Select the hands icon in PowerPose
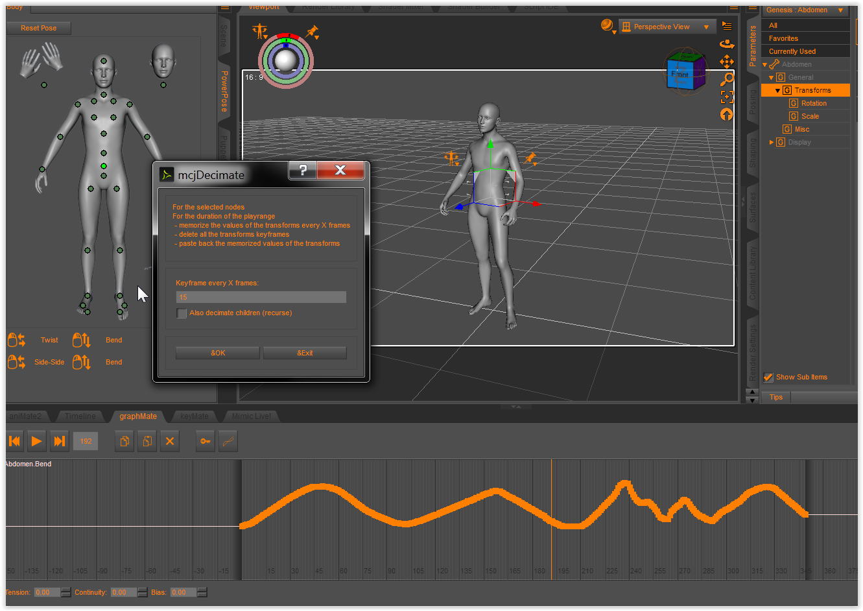This screenshot has width=863, height=611. point(42,60)
